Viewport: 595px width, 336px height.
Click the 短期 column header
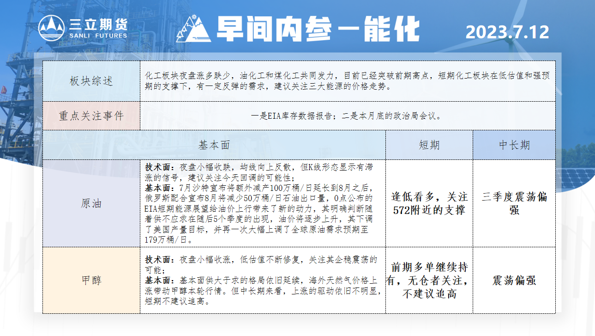(429, 145)
